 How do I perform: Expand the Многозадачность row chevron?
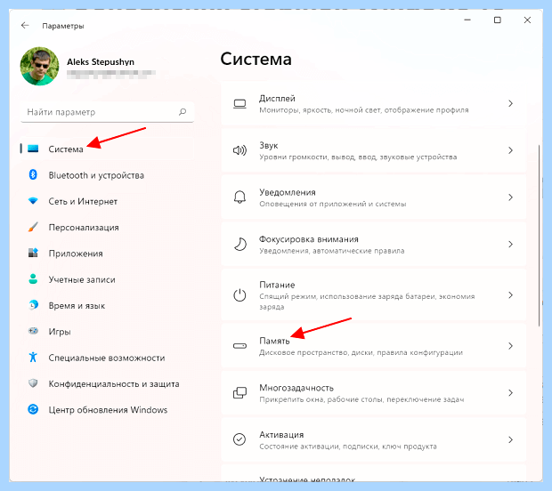pyautogui.click(x=510, y=392)
